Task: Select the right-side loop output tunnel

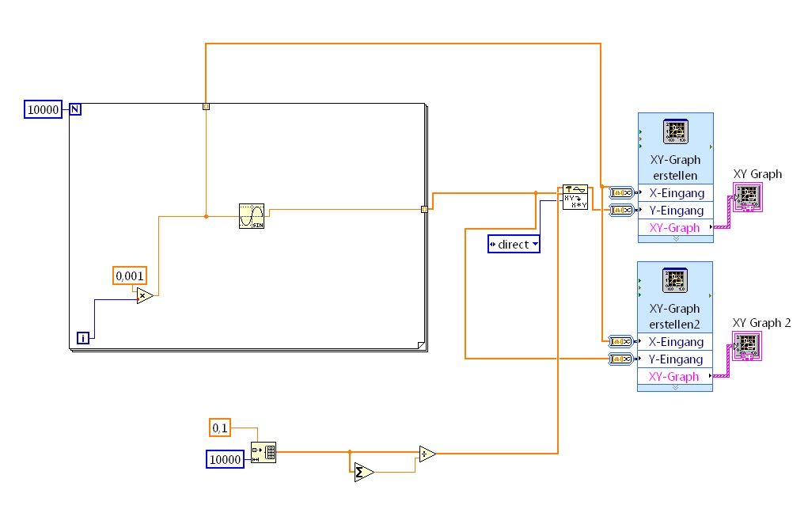Action: coord(424,209)
